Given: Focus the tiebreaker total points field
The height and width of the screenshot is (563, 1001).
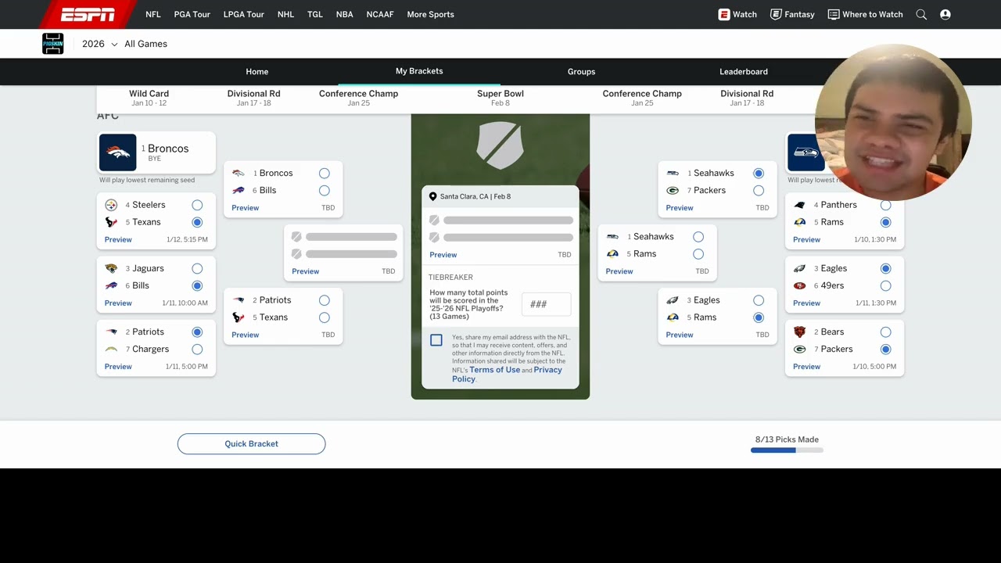Looking at the screenshot, I should tap(546, 304).
